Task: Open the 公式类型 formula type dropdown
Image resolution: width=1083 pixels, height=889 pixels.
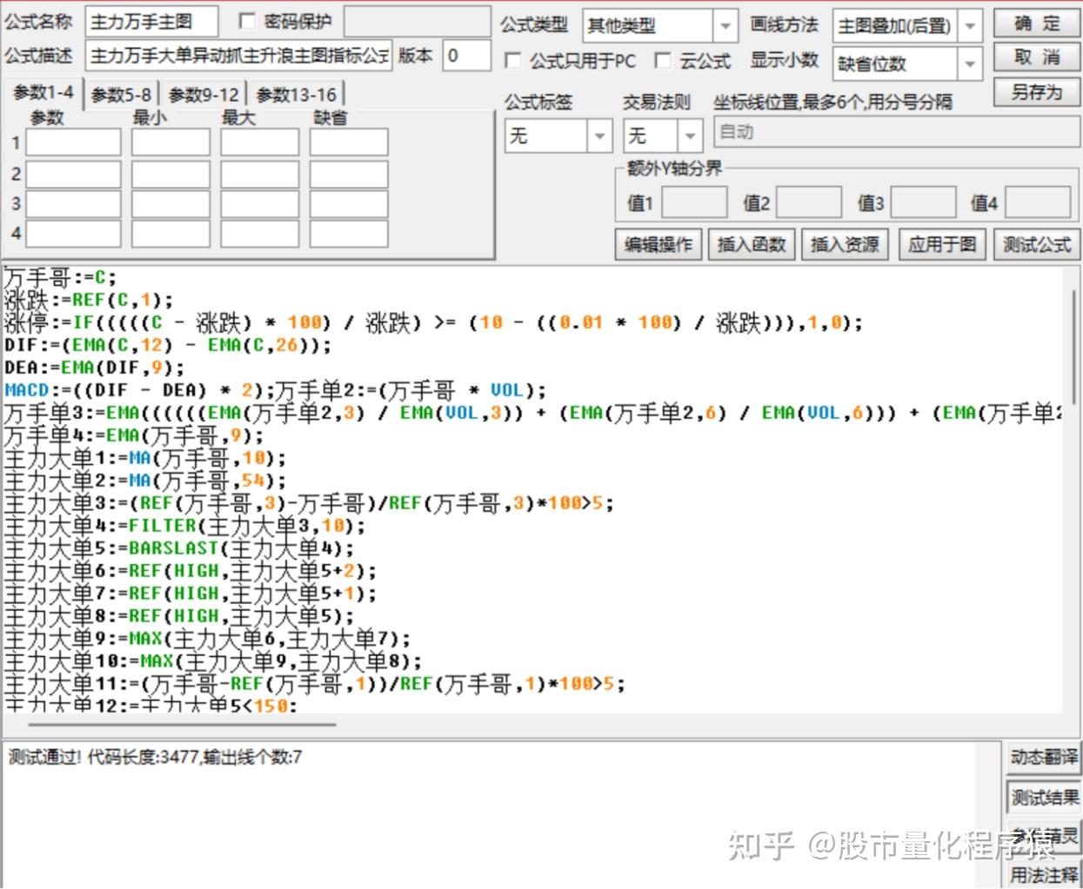Action: point(660,26)
